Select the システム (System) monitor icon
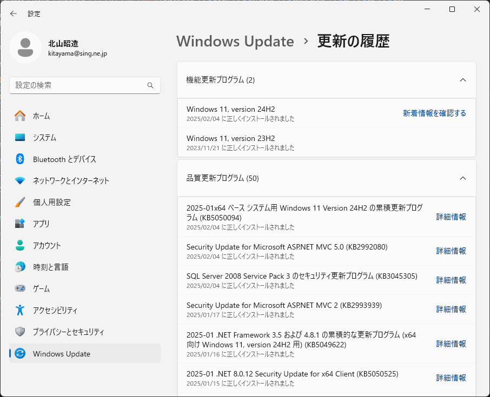490x397 pixels. (20, 137)
